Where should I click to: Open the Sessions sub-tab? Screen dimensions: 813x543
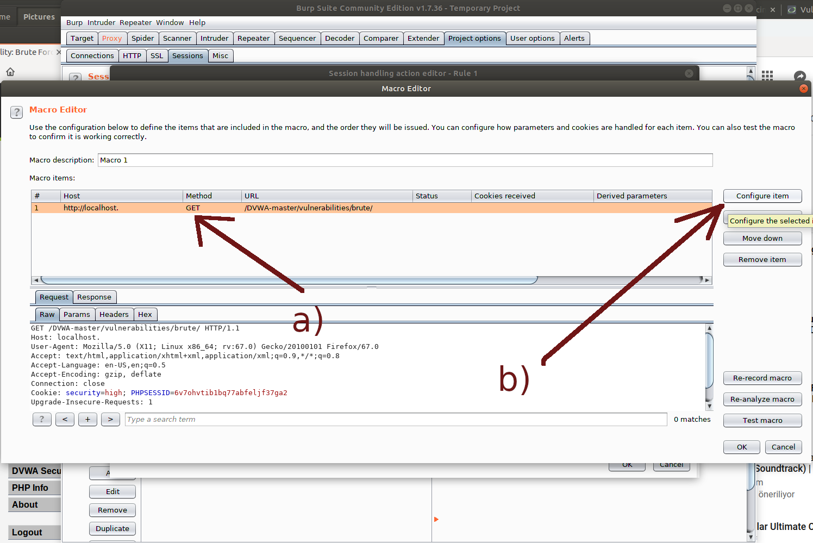pyautogui.click(x=187, y=55)
